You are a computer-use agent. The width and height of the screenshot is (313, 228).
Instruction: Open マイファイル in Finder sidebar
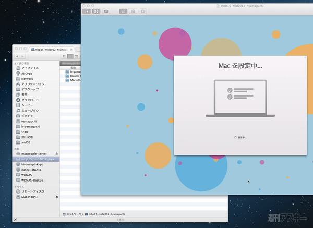click(30, 68)
